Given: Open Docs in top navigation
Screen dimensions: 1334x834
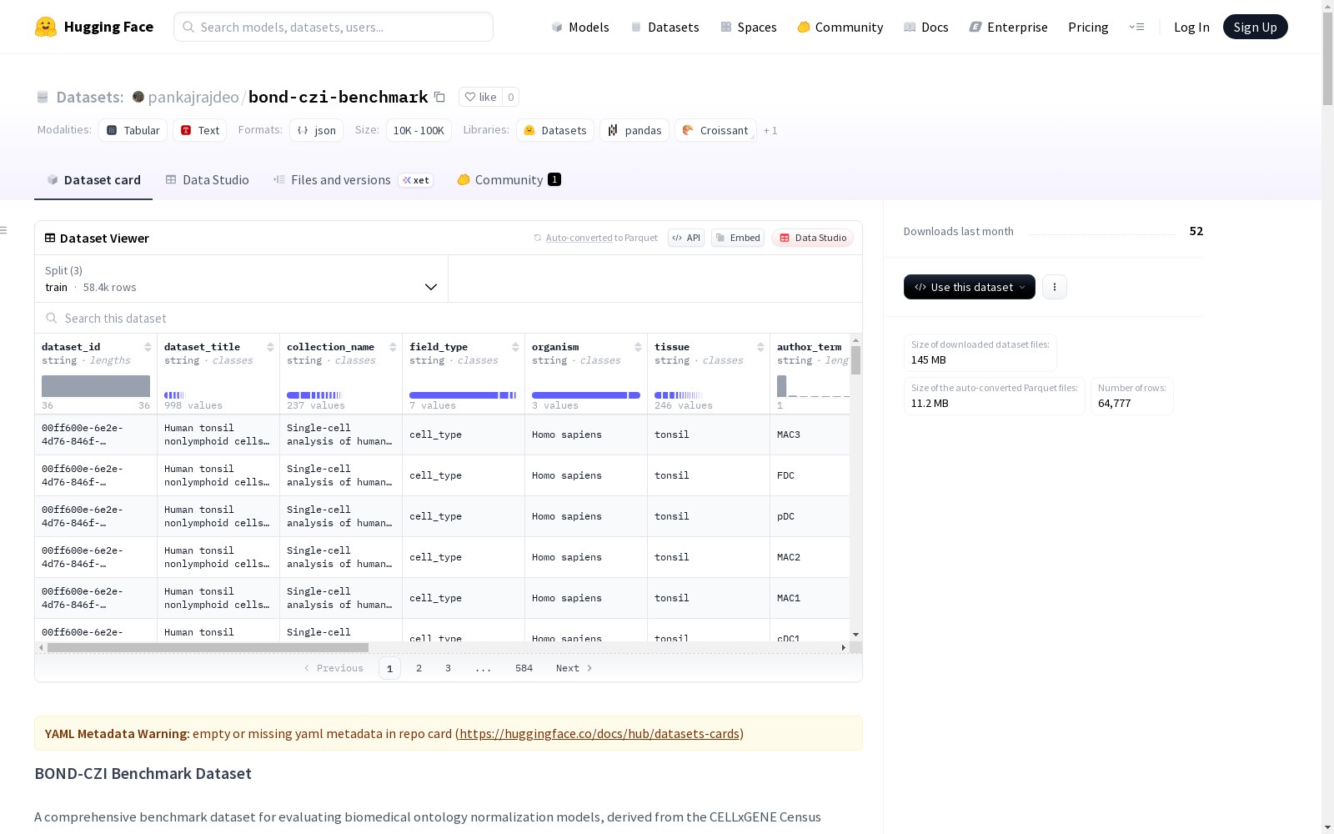Looking at the screenshot, I should [x=926, y=27].
